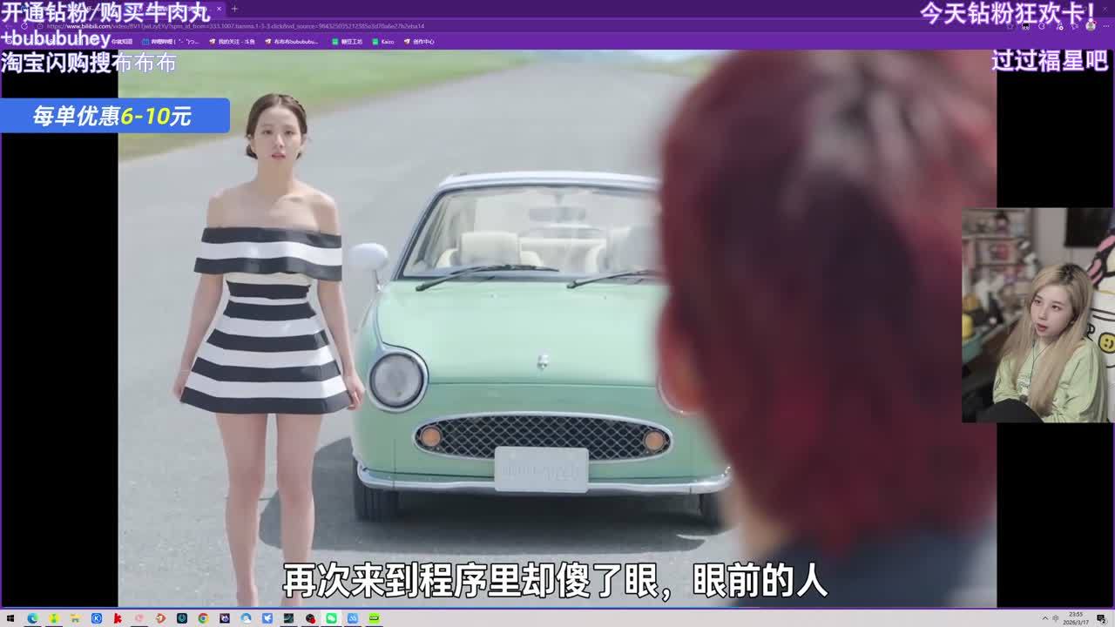Open the Kaizo bookmark
Image resolution: width=1115 pixels, height=627 pixels.
point(387,41)
